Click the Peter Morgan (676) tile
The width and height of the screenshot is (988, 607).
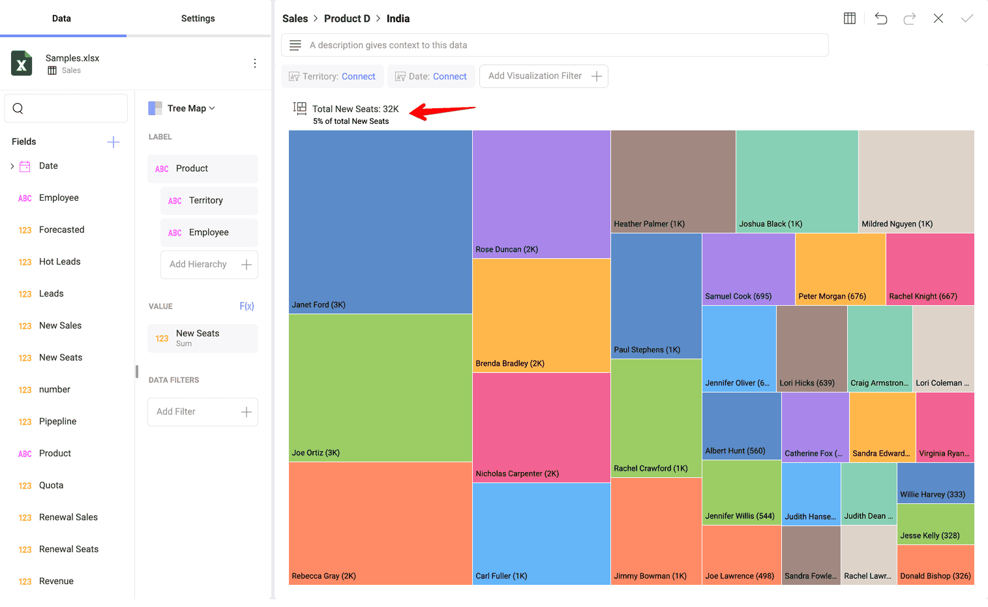pyautogui.click(x=841, y=269)
